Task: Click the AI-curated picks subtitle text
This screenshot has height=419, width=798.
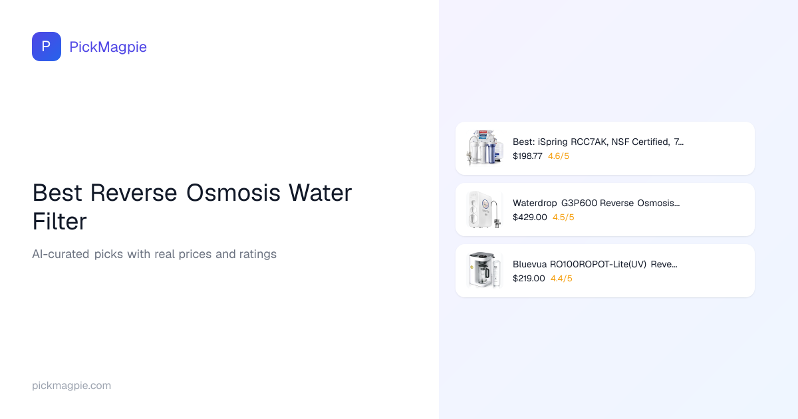Action: click(x=154, y=254)
